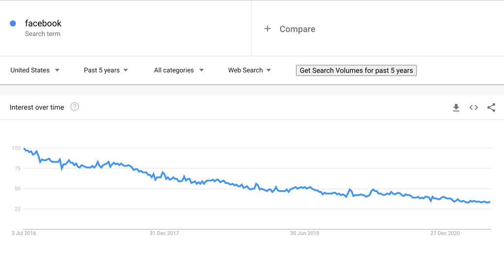Image resolution: width=504 pixels, height=265 pixels.
Task: Click the 27 Dec 2020 axis label
Action: 445,233
